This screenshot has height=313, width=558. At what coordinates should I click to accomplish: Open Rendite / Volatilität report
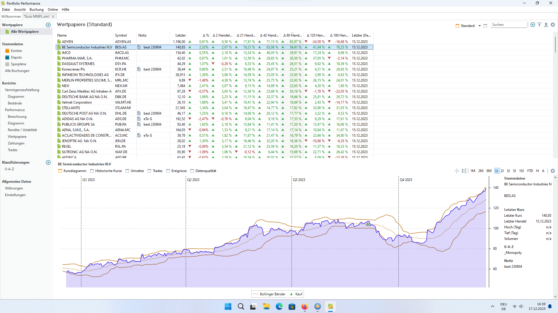[x=22, y=130]
